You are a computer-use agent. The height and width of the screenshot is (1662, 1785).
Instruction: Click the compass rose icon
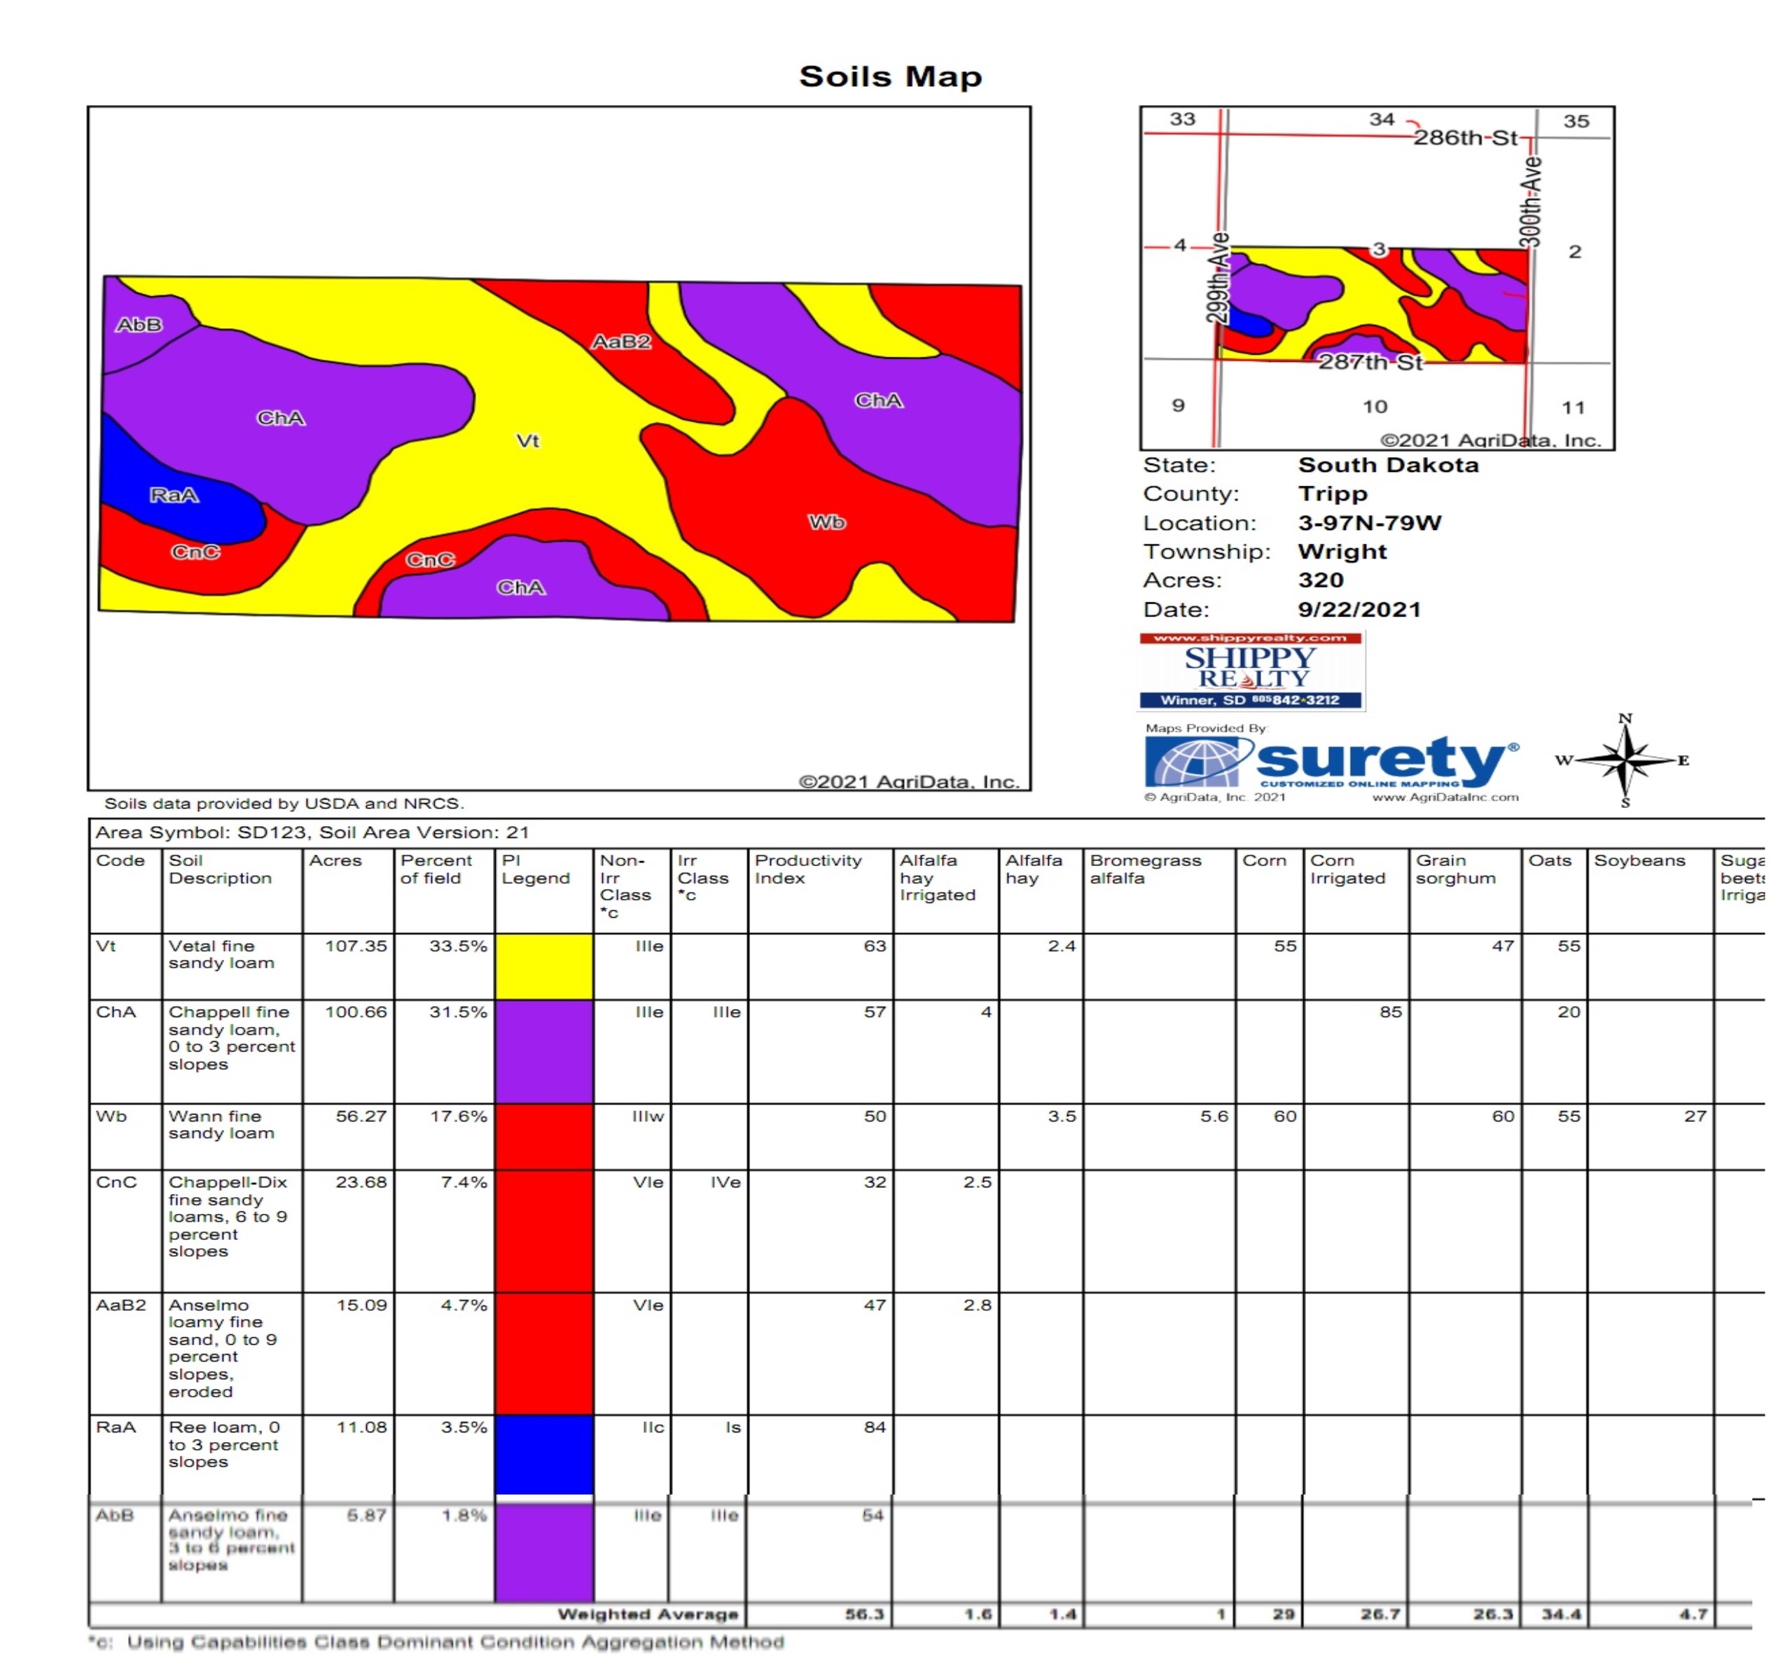pyautogui.click(x=1626, y=762)
